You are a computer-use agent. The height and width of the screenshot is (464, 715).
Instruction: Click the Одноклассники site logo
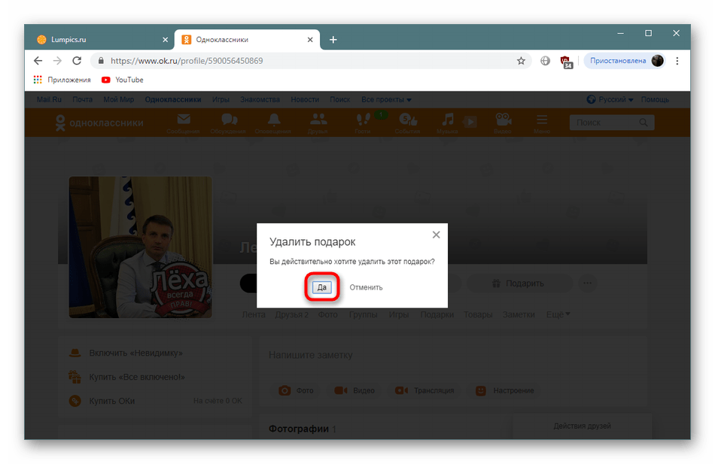pyautogui.click(x=99, y=123)
